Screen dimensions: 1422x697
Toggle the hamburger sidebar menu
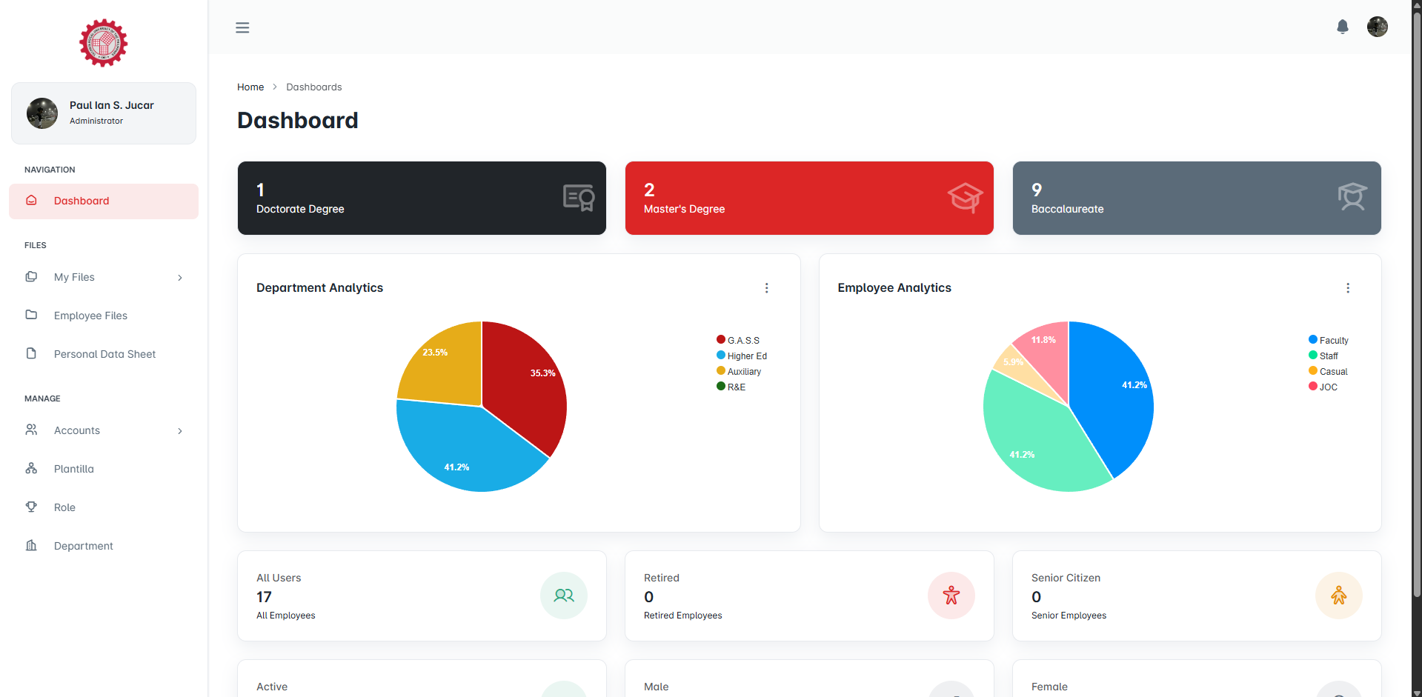pyautogui.click(x=242, y=27)
